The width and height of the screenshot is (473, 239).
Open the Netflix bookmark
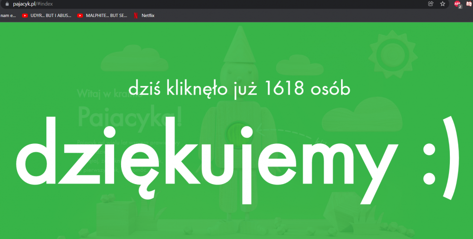(x=144, y=16)
